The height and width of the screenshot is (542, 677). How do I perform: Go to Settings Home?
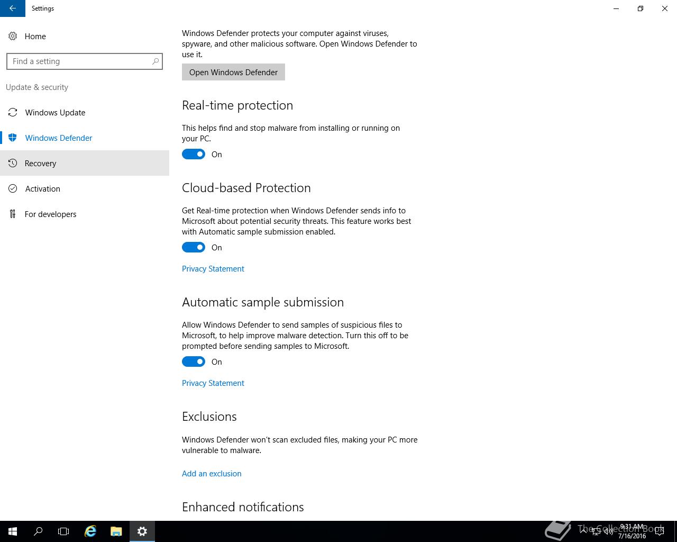[x=85, y=36]
